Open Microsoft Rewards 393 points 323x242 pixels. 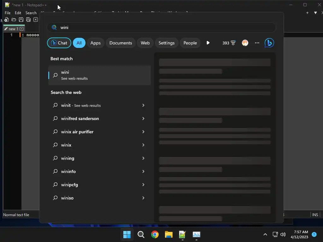(x=229, y=43)
